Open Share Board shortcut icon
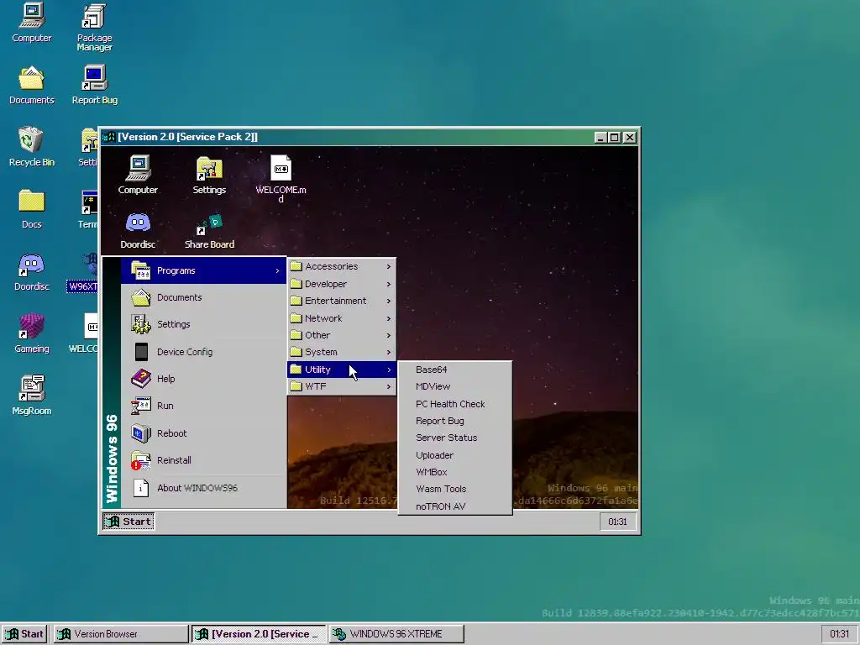This screenshot has height=645, width=860. tap(209, 230)
